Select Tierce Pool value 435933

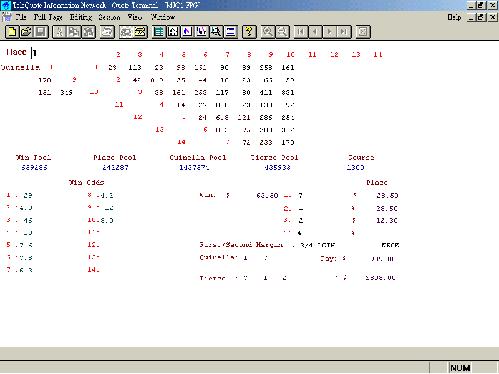(x=278, y=167)
